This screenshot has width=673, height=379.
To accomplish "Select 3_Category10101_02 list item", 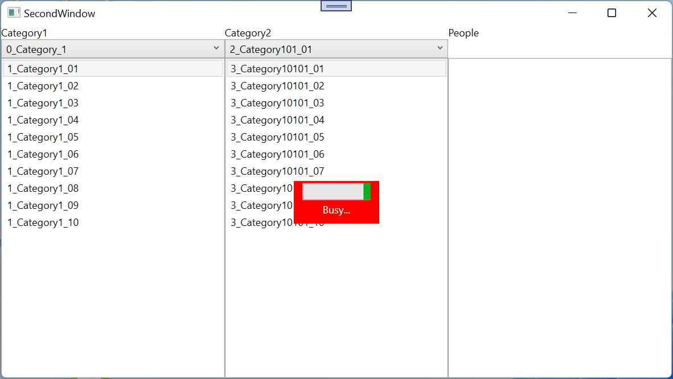I will (336, 86).
